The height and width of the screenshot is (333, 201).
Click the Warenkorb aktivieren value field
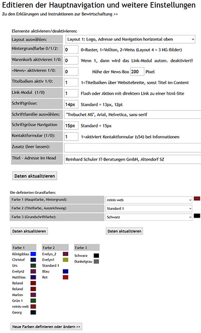(71, 60)
